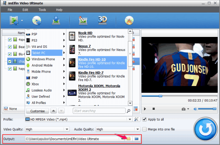220x145 pixels.
Task: Toggle the Apply to all checkbox
Action: point(145,120)
